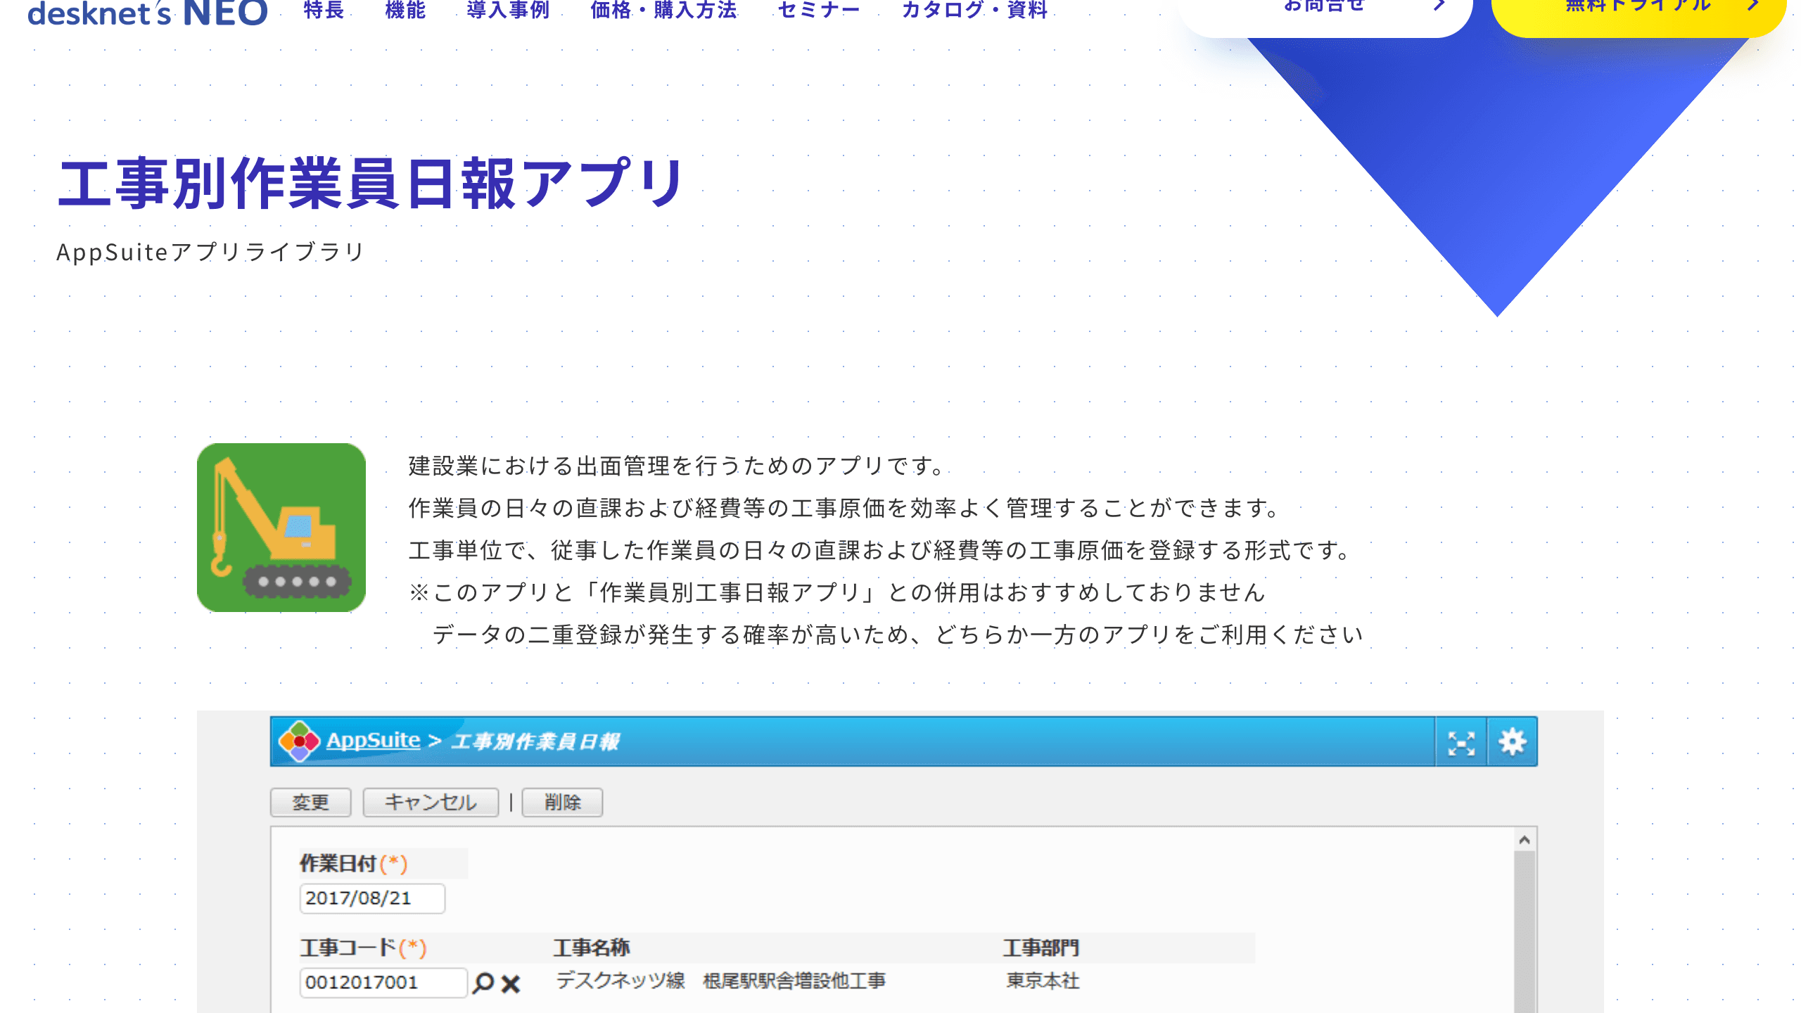1801x1013 pixels.
Task: Click the crane app icon
Action: pyautogui.click(x=281, y=528)
